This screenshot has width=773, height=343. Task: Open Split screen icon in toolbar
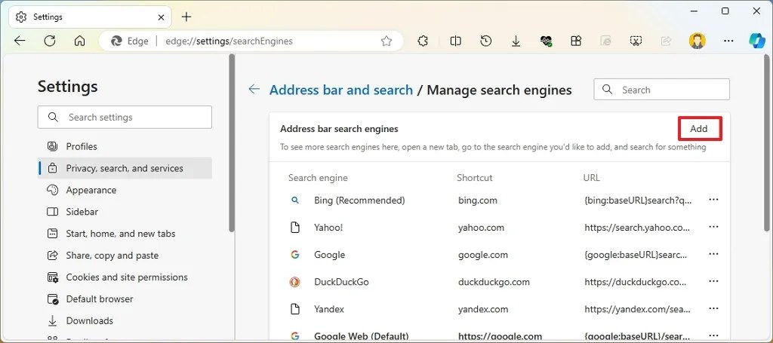pyautogui.click(x=455, y=41)
